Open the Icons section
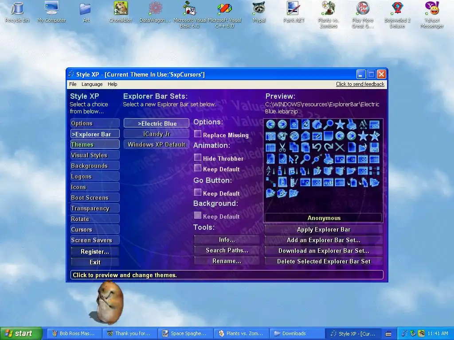This screenshot has width=454, height=340. coord(95,187)
